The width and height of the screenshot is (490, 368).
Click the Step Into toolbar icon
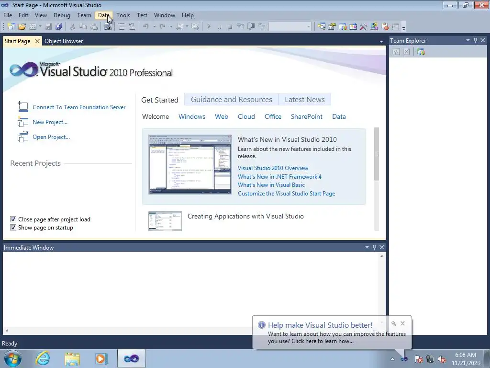(x=241, y=27)
